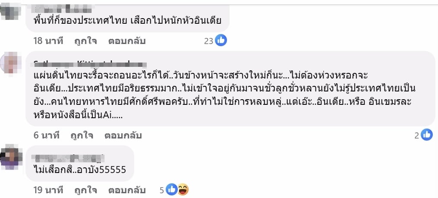Click the laughing haha emoji reaction icon
438x198 pixels.
(x=183, y=190)
